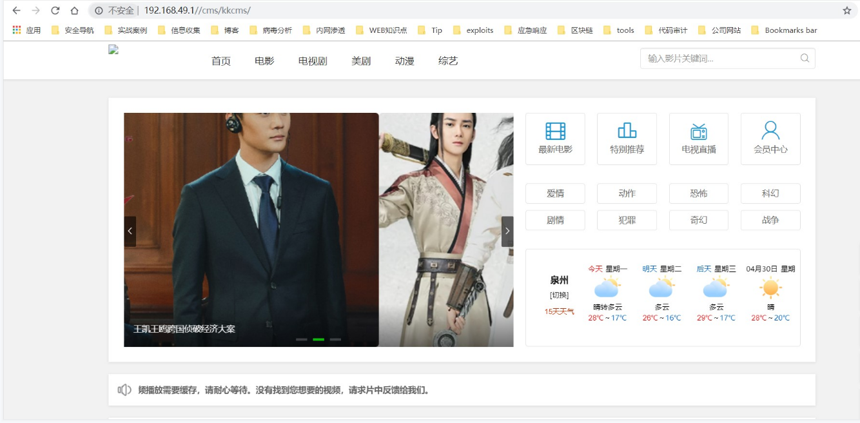Click slide caption 王凯王鸥跨国侦破经济大案
860x423 pixels.
pyautogui.click(x=184, y=329)
